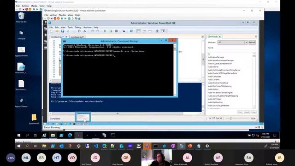Close the Commands add-on pane with X
The image size is (295, 166).
(256, 36)
